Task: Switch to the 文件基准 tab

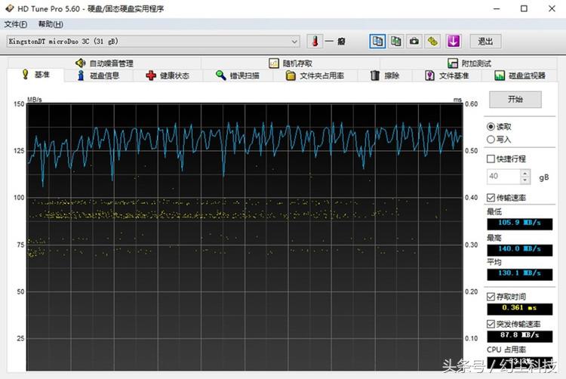Action: click(x=447, y=75)
